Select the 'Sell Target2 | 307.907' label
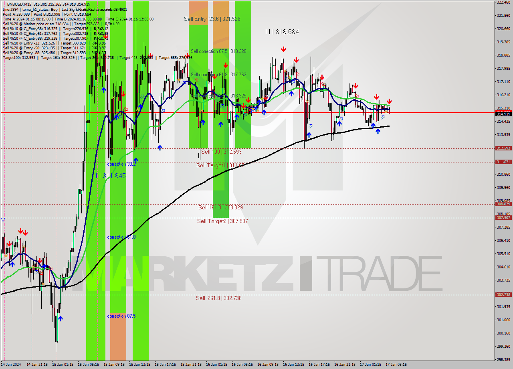The image size is (513, 369). click(222, 221)
